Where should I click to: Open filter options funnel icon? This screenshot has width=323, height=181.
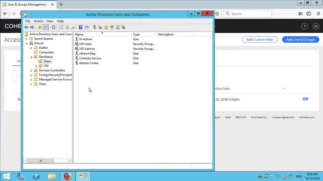tap(112, 27)
